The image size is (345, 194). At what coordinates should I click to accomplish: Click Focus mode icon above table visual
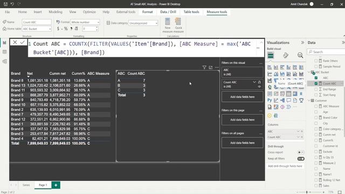click(x=211, y=67)
